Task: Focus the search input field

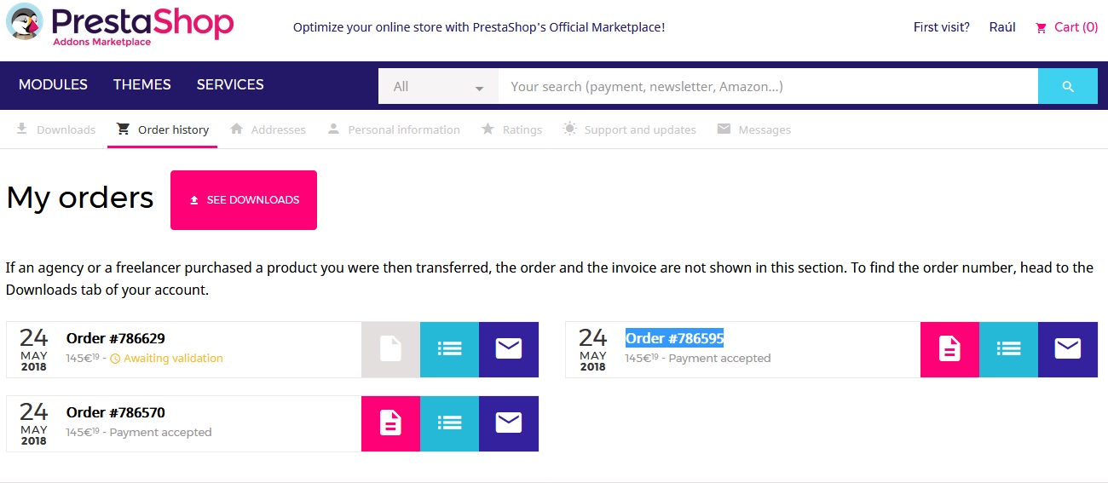Action: (x=768, y=86)
